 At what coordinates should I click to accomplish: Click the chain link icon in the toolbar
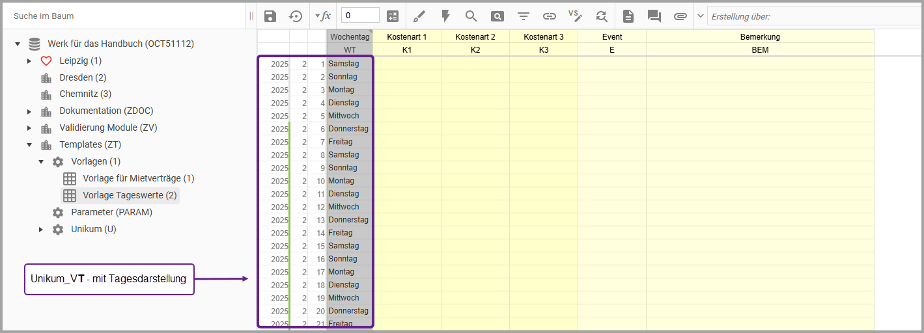tap(550, 16)
